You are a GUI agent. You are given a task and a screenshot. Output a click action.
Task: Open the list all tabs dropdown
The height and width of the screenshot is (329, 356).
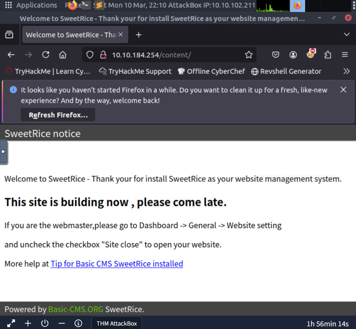[346, 35]
